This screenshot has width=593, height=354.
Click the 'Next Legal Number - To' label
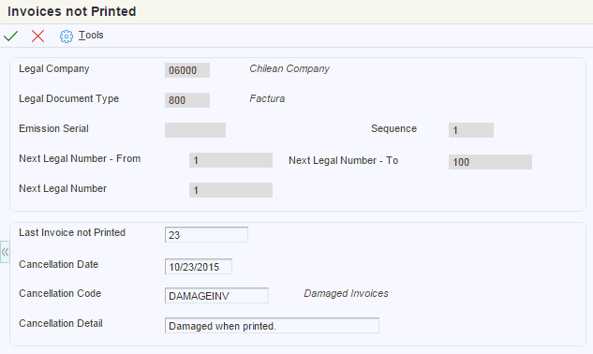tap(344, 160)
